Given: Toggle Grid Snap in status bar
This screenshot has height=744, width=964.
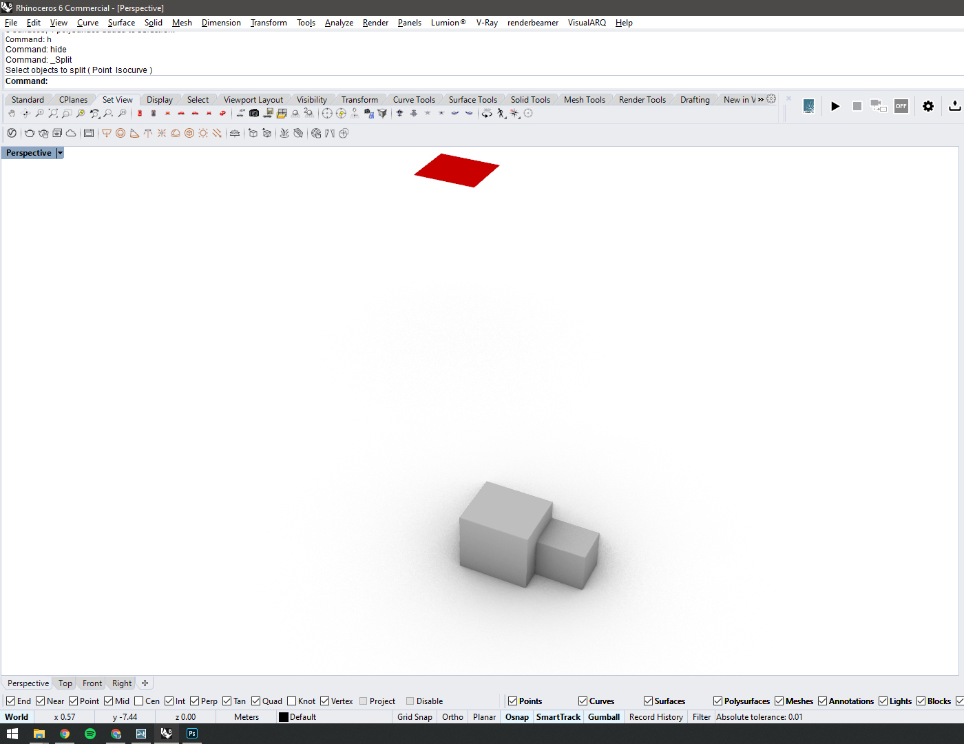Looking at the screenshot, I should (x=415, y=717).
